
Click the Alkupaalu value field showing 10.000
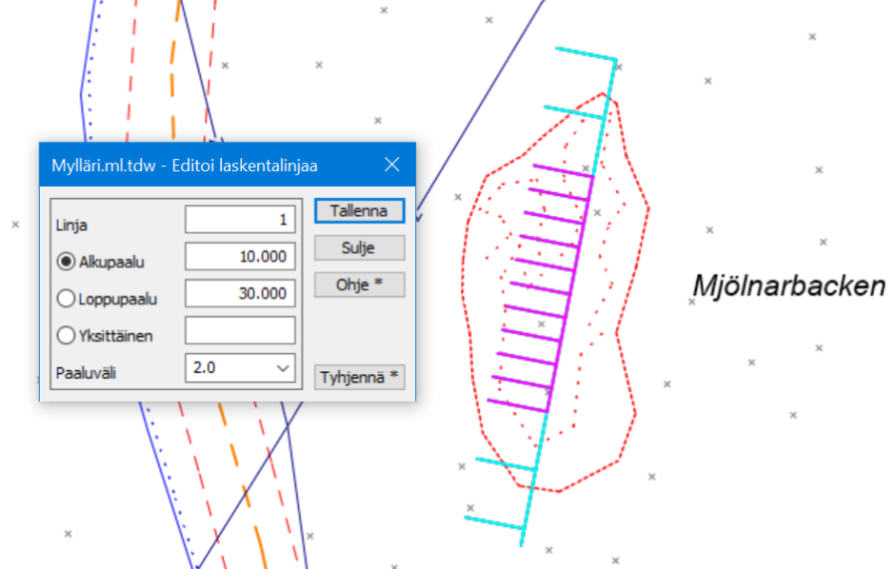(x=240, y=257)
